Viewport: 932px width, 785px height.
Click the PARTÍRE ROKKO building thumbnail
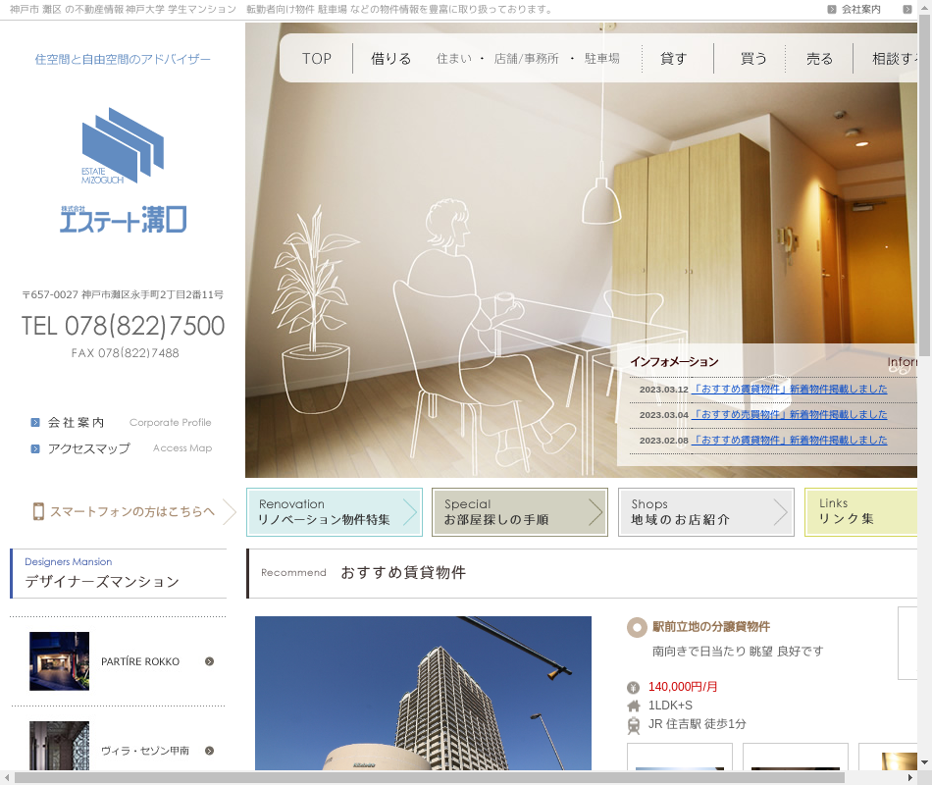[59, 661]
